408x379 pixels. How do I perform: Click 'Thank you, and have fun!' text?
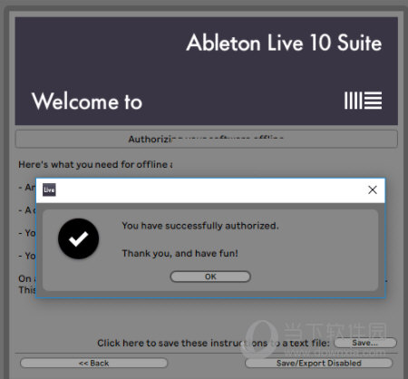(180, 253)
